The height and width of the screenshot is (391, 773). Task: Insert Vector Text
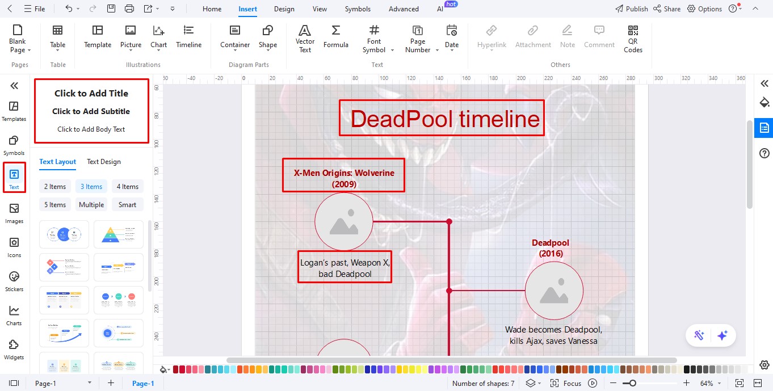305,39
